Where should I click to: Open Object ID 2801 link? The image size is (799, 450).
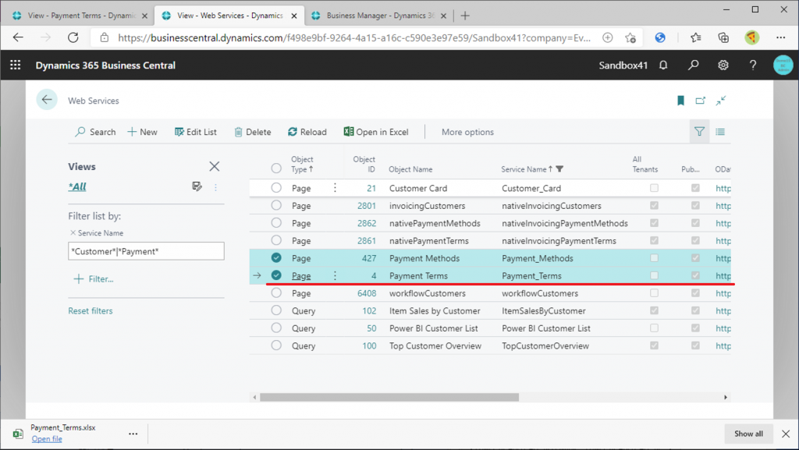367,206
